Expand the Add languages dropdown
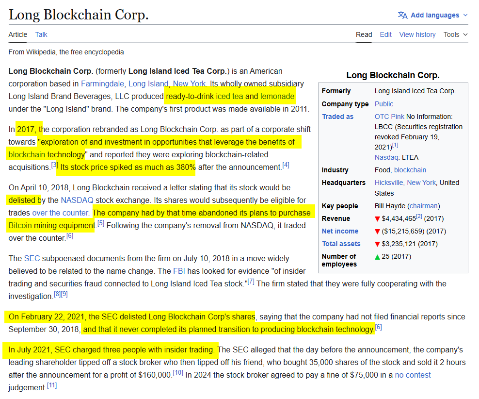Screen dimensions: 479x399 point(434,15)
